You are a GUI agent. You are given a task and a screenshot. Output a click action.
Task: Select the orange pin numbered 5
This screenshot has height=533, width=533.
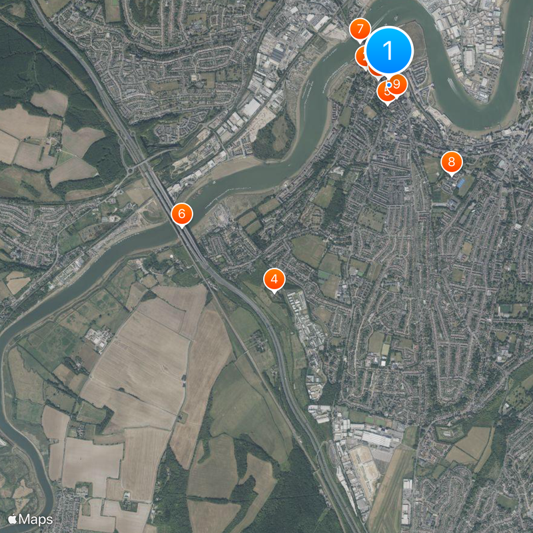386,92
